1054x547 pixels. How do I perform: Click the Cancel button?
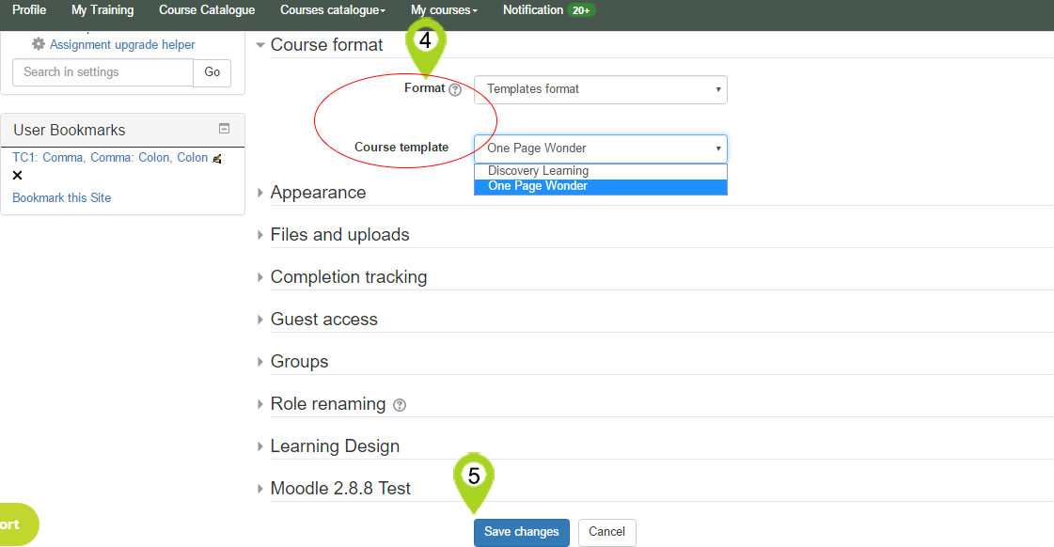(606, 532)
